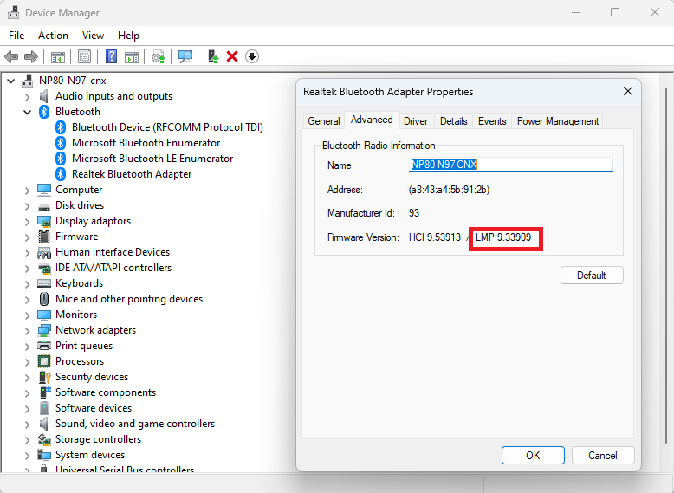
Task: Click the speaker icon beside Sound, video and game controllers
Action: 43,424
